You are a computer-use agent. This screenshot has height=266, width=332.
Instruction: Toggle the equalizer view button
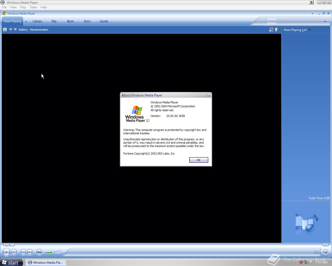pyautogui.click(x=316, y=252)
